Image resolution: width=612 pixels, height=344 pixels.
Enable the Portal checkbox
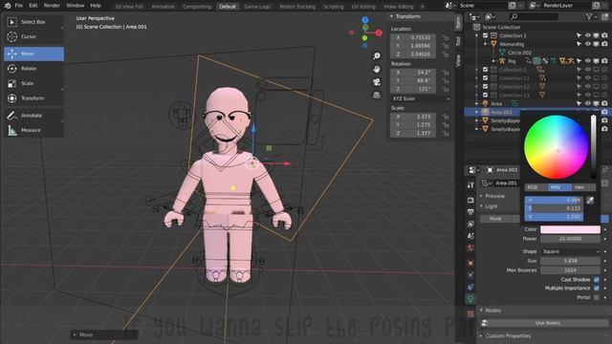[x=597, y=297]
